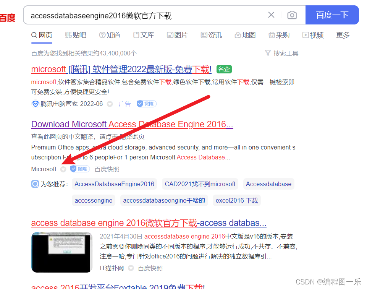
Task: Expand dropdown arrow next to 腾讯电脑管家 2022-06
Action: coord(110,104)
